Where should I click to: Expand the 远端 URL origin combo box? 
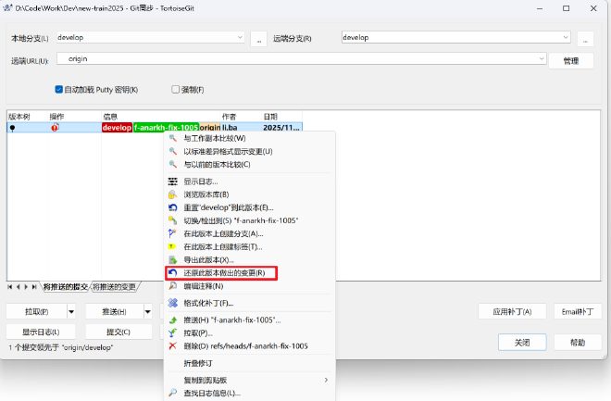(x=542, y=59)
